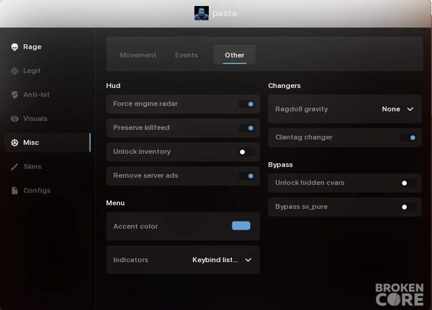Click the Broken Core logo

pyautogui.click(x=400, y=294)
